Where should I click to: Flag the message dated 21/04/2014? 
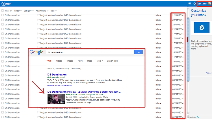[x=38, y=29]
